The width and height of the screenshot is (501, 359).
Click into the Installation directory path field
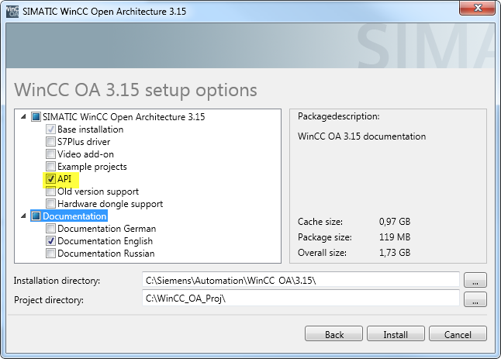(x=301, y=280)
